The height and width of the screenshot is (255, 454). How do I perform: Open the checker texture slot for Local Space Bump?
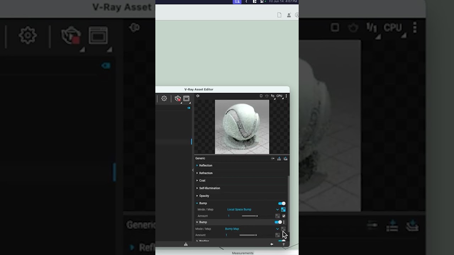pos(283,209)
